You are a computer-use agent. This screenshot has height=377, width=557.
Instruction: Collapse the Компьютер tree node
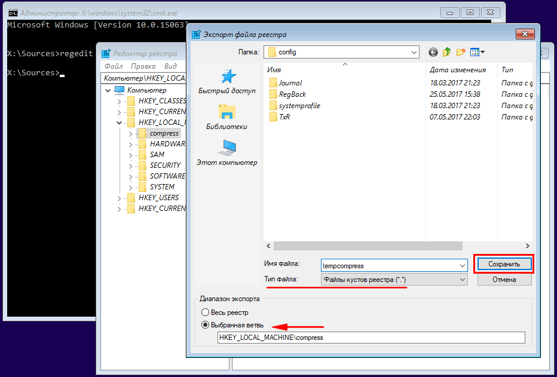tap(108, 91)
